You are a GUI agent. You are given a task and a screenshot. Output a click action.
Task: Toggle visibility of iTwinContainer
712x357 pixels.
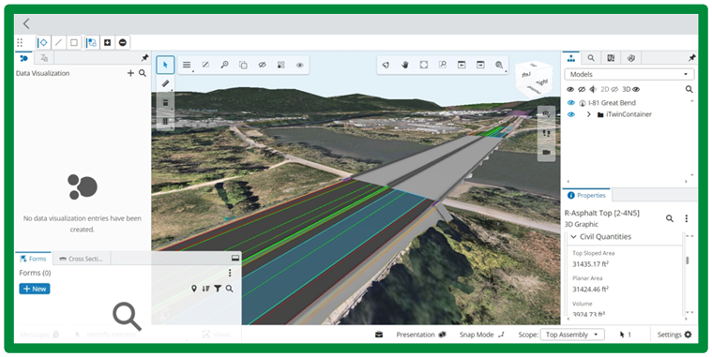coord(571,114)
